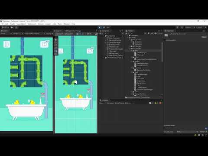Toggle info messages filter in Console
The width and height of the screenshot is (208, 156).
point(151,103)
